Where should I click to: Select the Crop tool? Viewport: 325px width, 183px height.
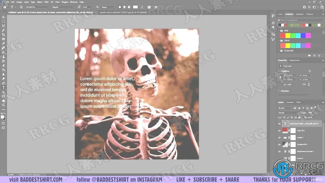pyautogui.click(x=4, y=35)
